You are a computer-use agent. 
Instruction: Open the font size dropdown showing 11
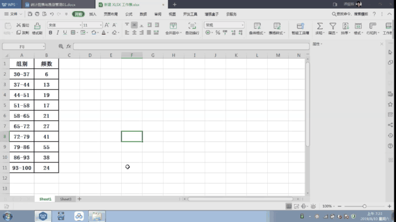click(x=101, y=25)
